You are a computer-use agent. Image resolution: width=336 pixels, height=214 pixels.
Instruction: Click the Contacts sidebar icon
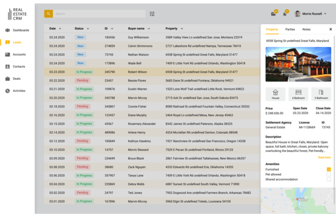(x=7, y=67)
